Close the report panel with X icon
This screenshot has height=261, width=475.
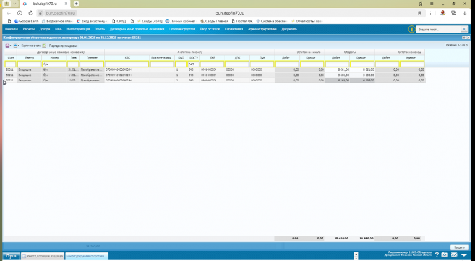pos(468,38)
